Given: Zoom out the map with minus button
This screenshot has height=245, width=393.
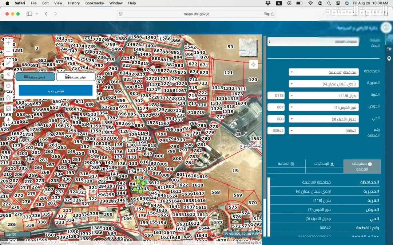Looking at the screenshot, I should click(x=8, y=52).
